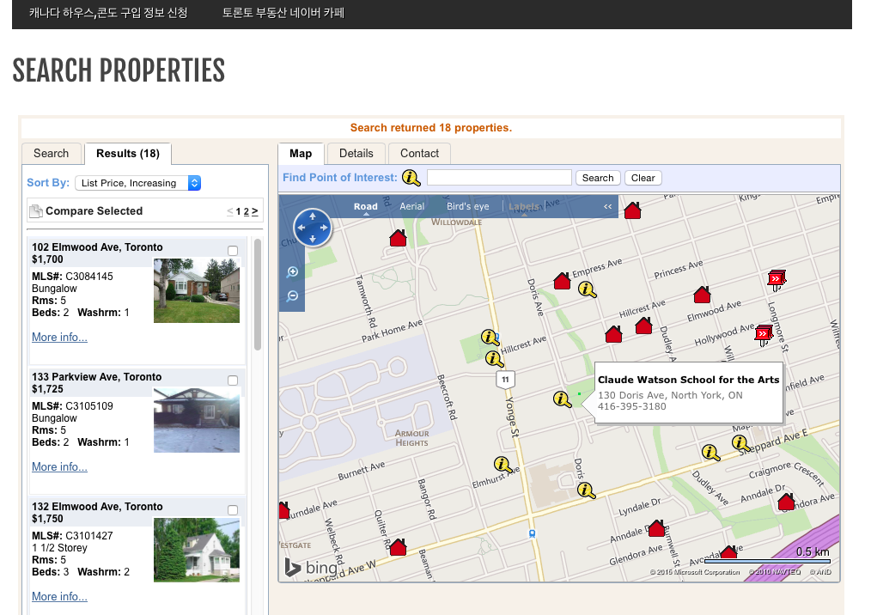Open the Search tab
This screenshot has height=615, width=871.
point(52,154)
